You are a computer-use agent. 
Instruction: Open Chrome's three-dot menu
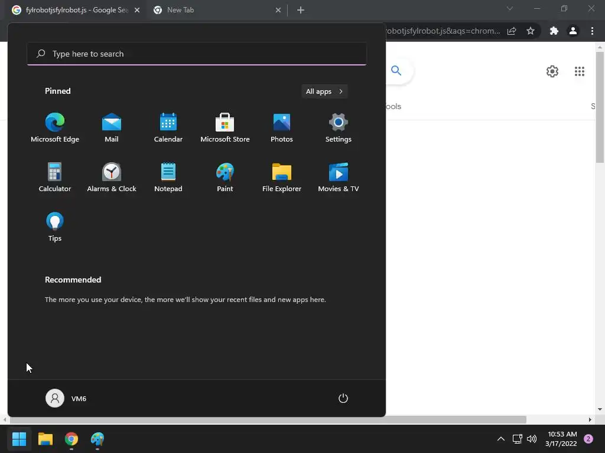592,31
